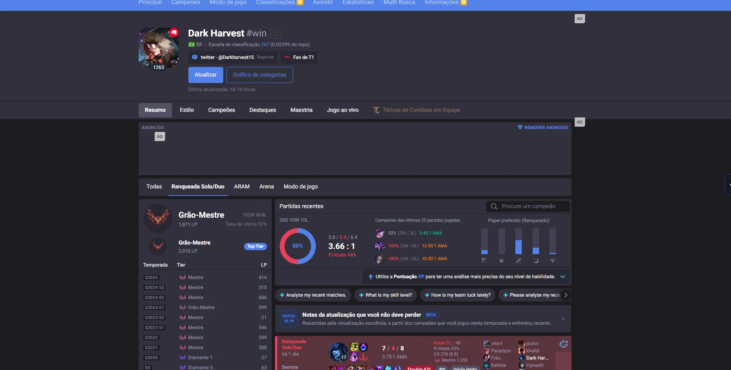Show Todas queue matches
Screen dimensions: 731x370
(154, 187)
